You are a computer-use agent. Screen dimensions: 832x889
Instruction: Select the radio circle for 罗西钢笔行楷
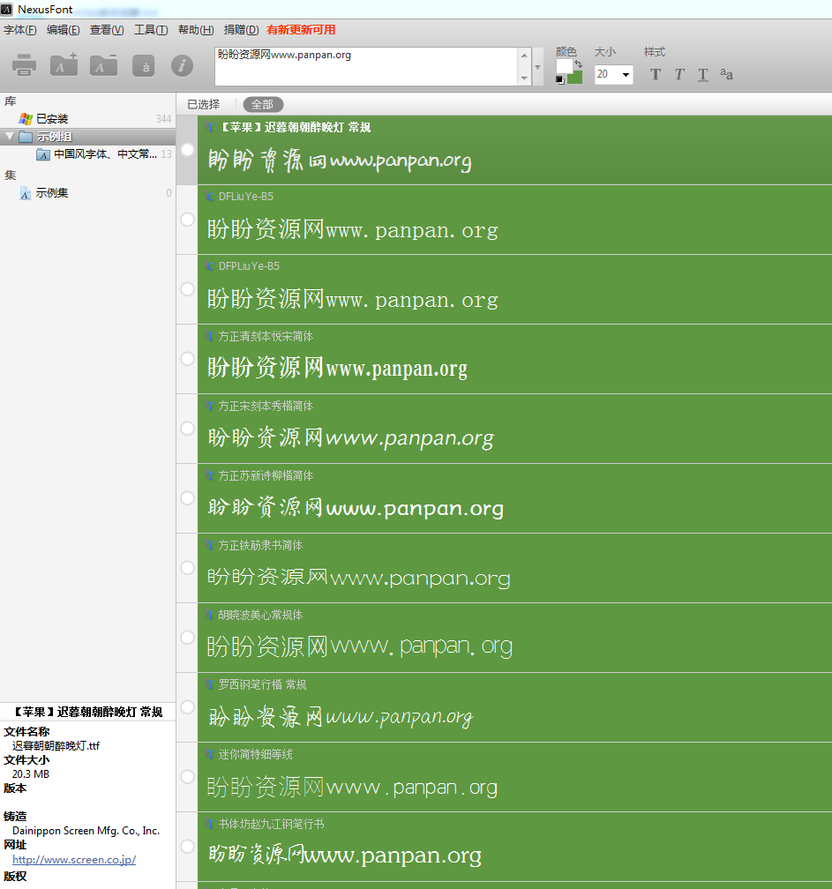pyautogui.click(x=188, y=707)
